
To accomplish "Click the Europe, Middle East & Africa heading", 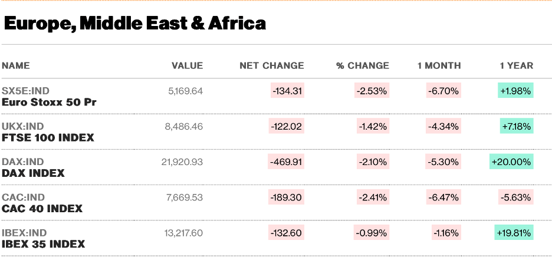I will [x=134, y=24].
